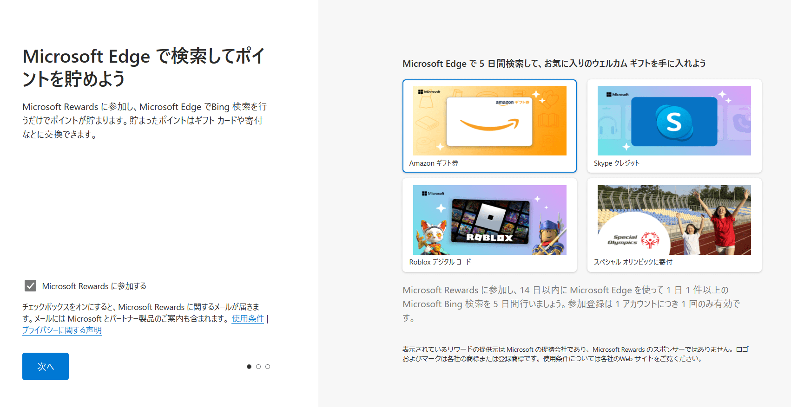Viewport: 791px width, 407px height.
Task: Click the ROBLOX logo text on card
Action: (489, 238)
